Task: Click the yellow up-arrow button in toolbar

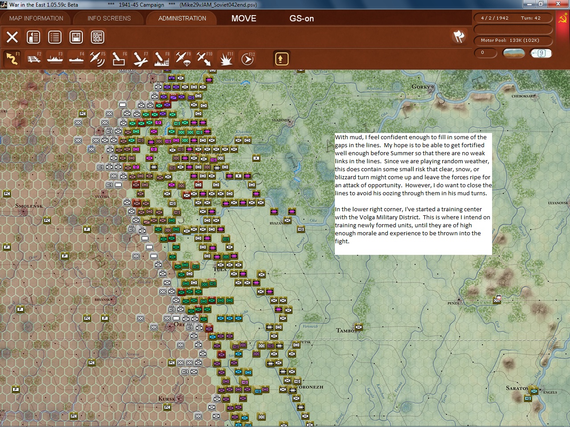Action: [x=281, y=59]
